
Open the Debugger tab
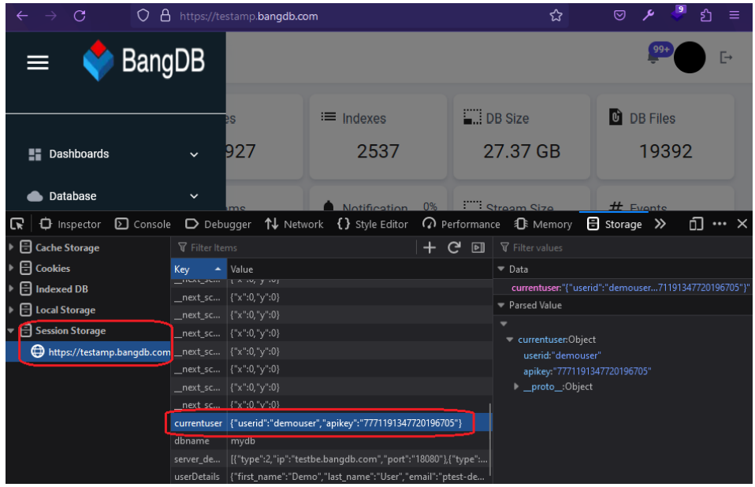point(218,225)
